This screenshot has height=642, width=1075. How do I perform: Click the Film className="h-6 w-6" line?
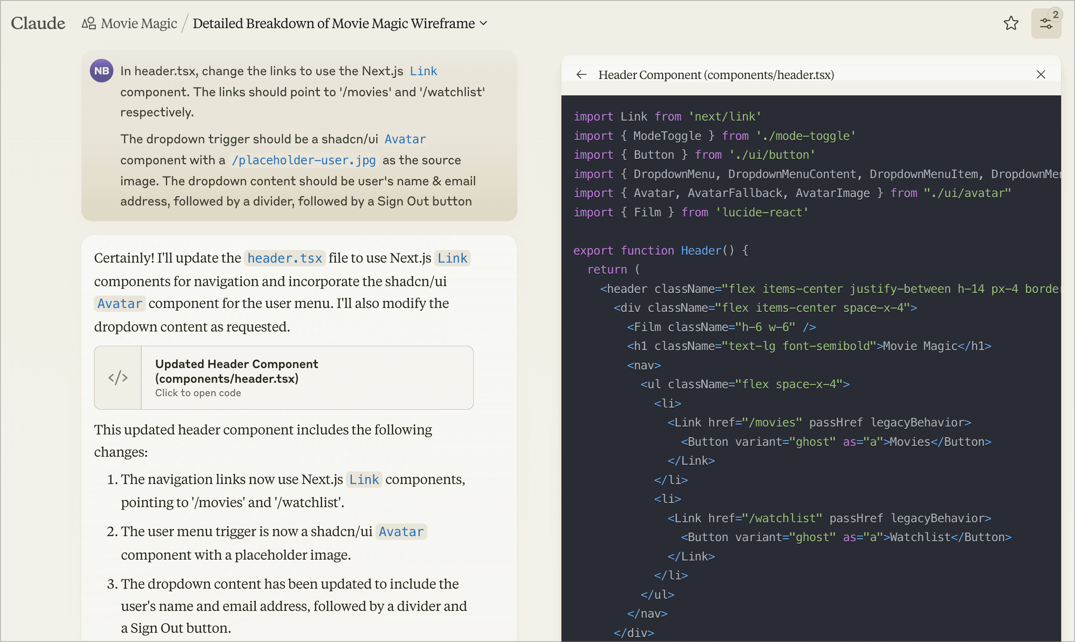coord(721,327)
